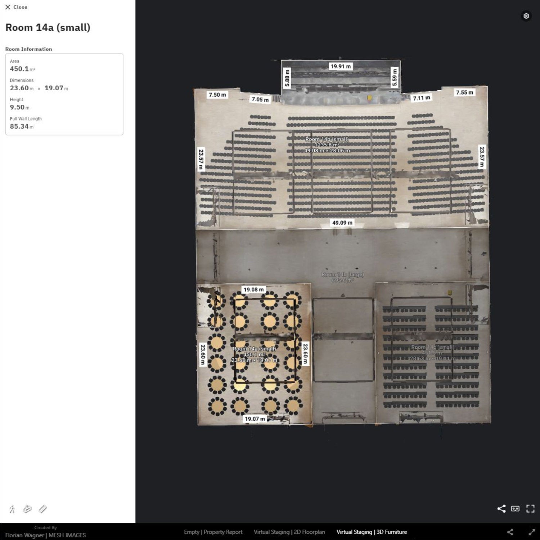Expand viewer using diagonal arrows icon
The height and width of the screenshot is (540, 540).
pos(532,532)
